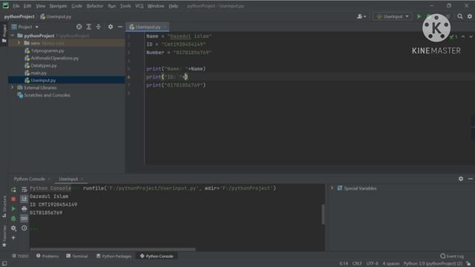Open Search Everywhere magnifier
The width and height of the screenshot is (475, 267).
coord(460,16)
